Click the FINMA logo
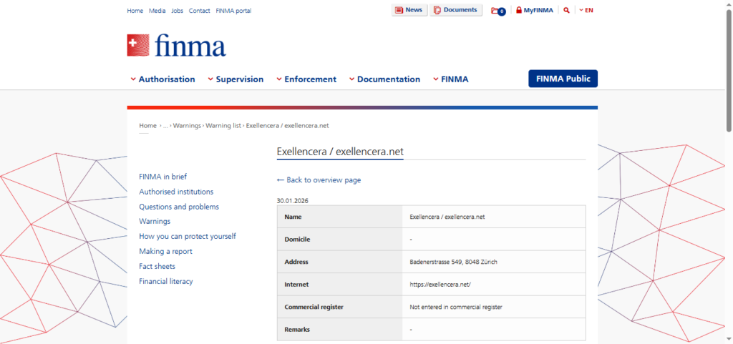This screenshot has width=733, height=344. pos(176,46)
